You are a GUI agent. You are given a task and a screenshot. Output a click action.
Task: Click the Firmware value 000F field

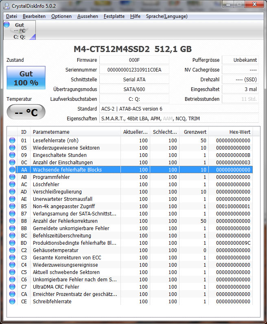point(134,60)
